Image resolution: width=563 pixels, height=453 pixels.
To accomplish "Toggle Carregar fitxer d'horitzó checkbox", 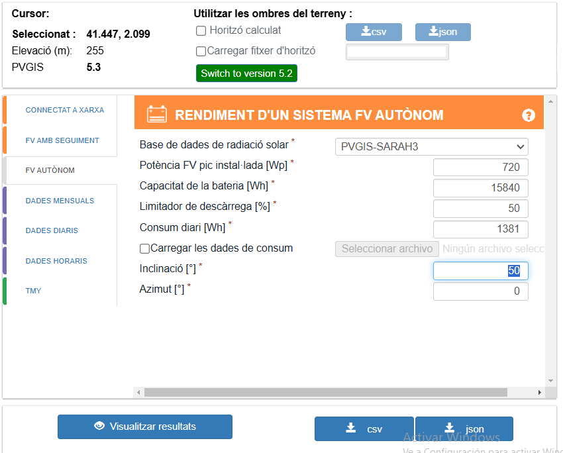I will 201,51.
